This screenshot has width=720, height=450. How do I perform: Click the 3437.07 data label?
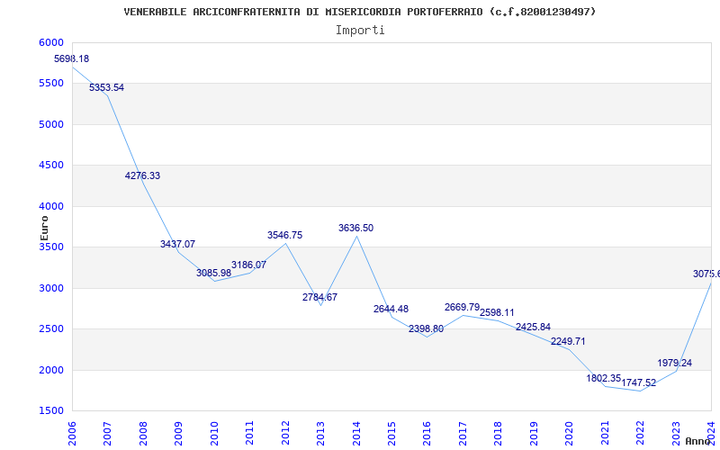pos(177,244)
